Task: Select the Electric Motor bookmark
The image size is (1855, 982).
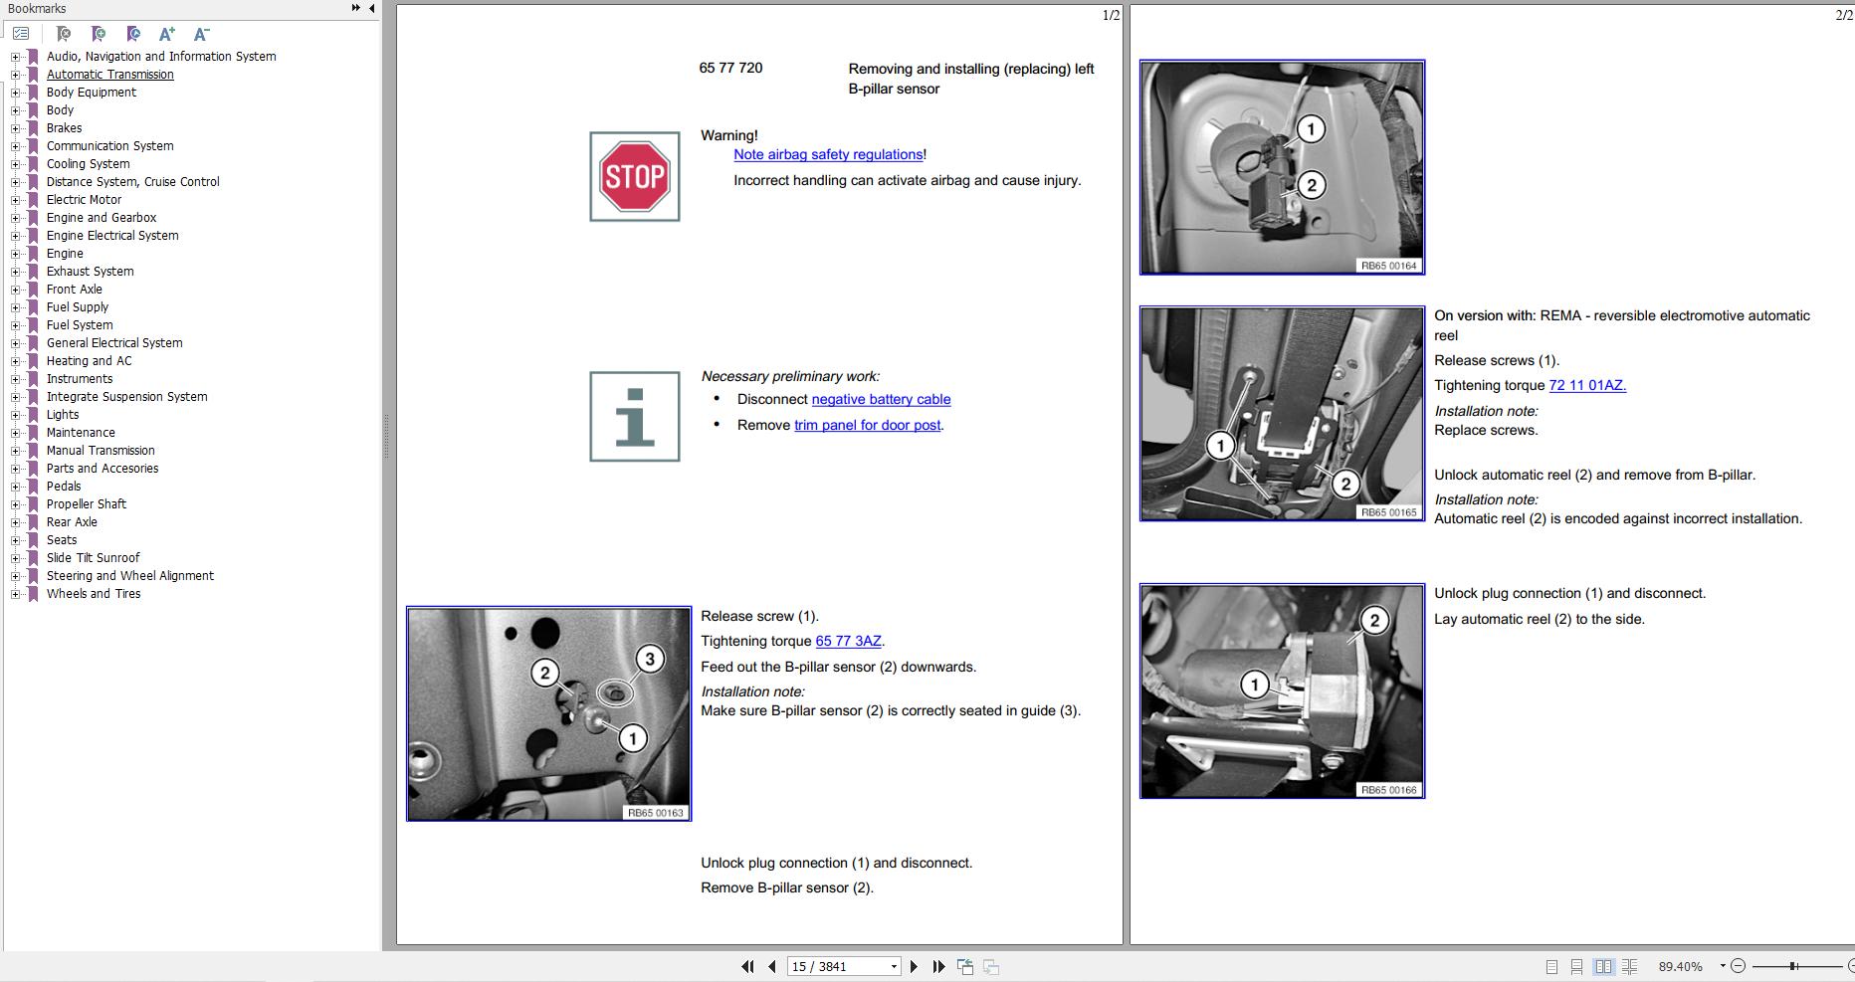Action: [x=84, y=200]
